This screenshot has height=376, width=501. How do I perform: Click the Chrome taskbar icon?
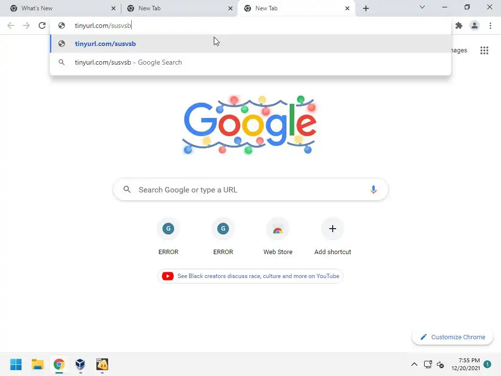click(59, 364)
